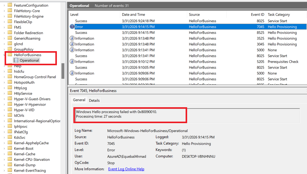Click the Hyper-V-Hypervisor folder icon

pos(10,104)
